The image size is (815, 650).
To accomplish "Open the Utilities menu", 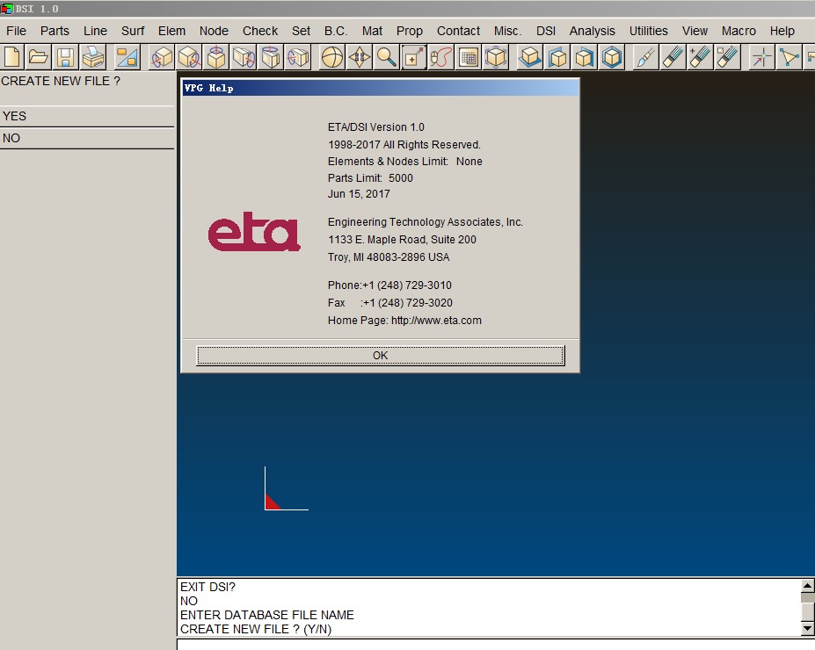I will [648, 31].
